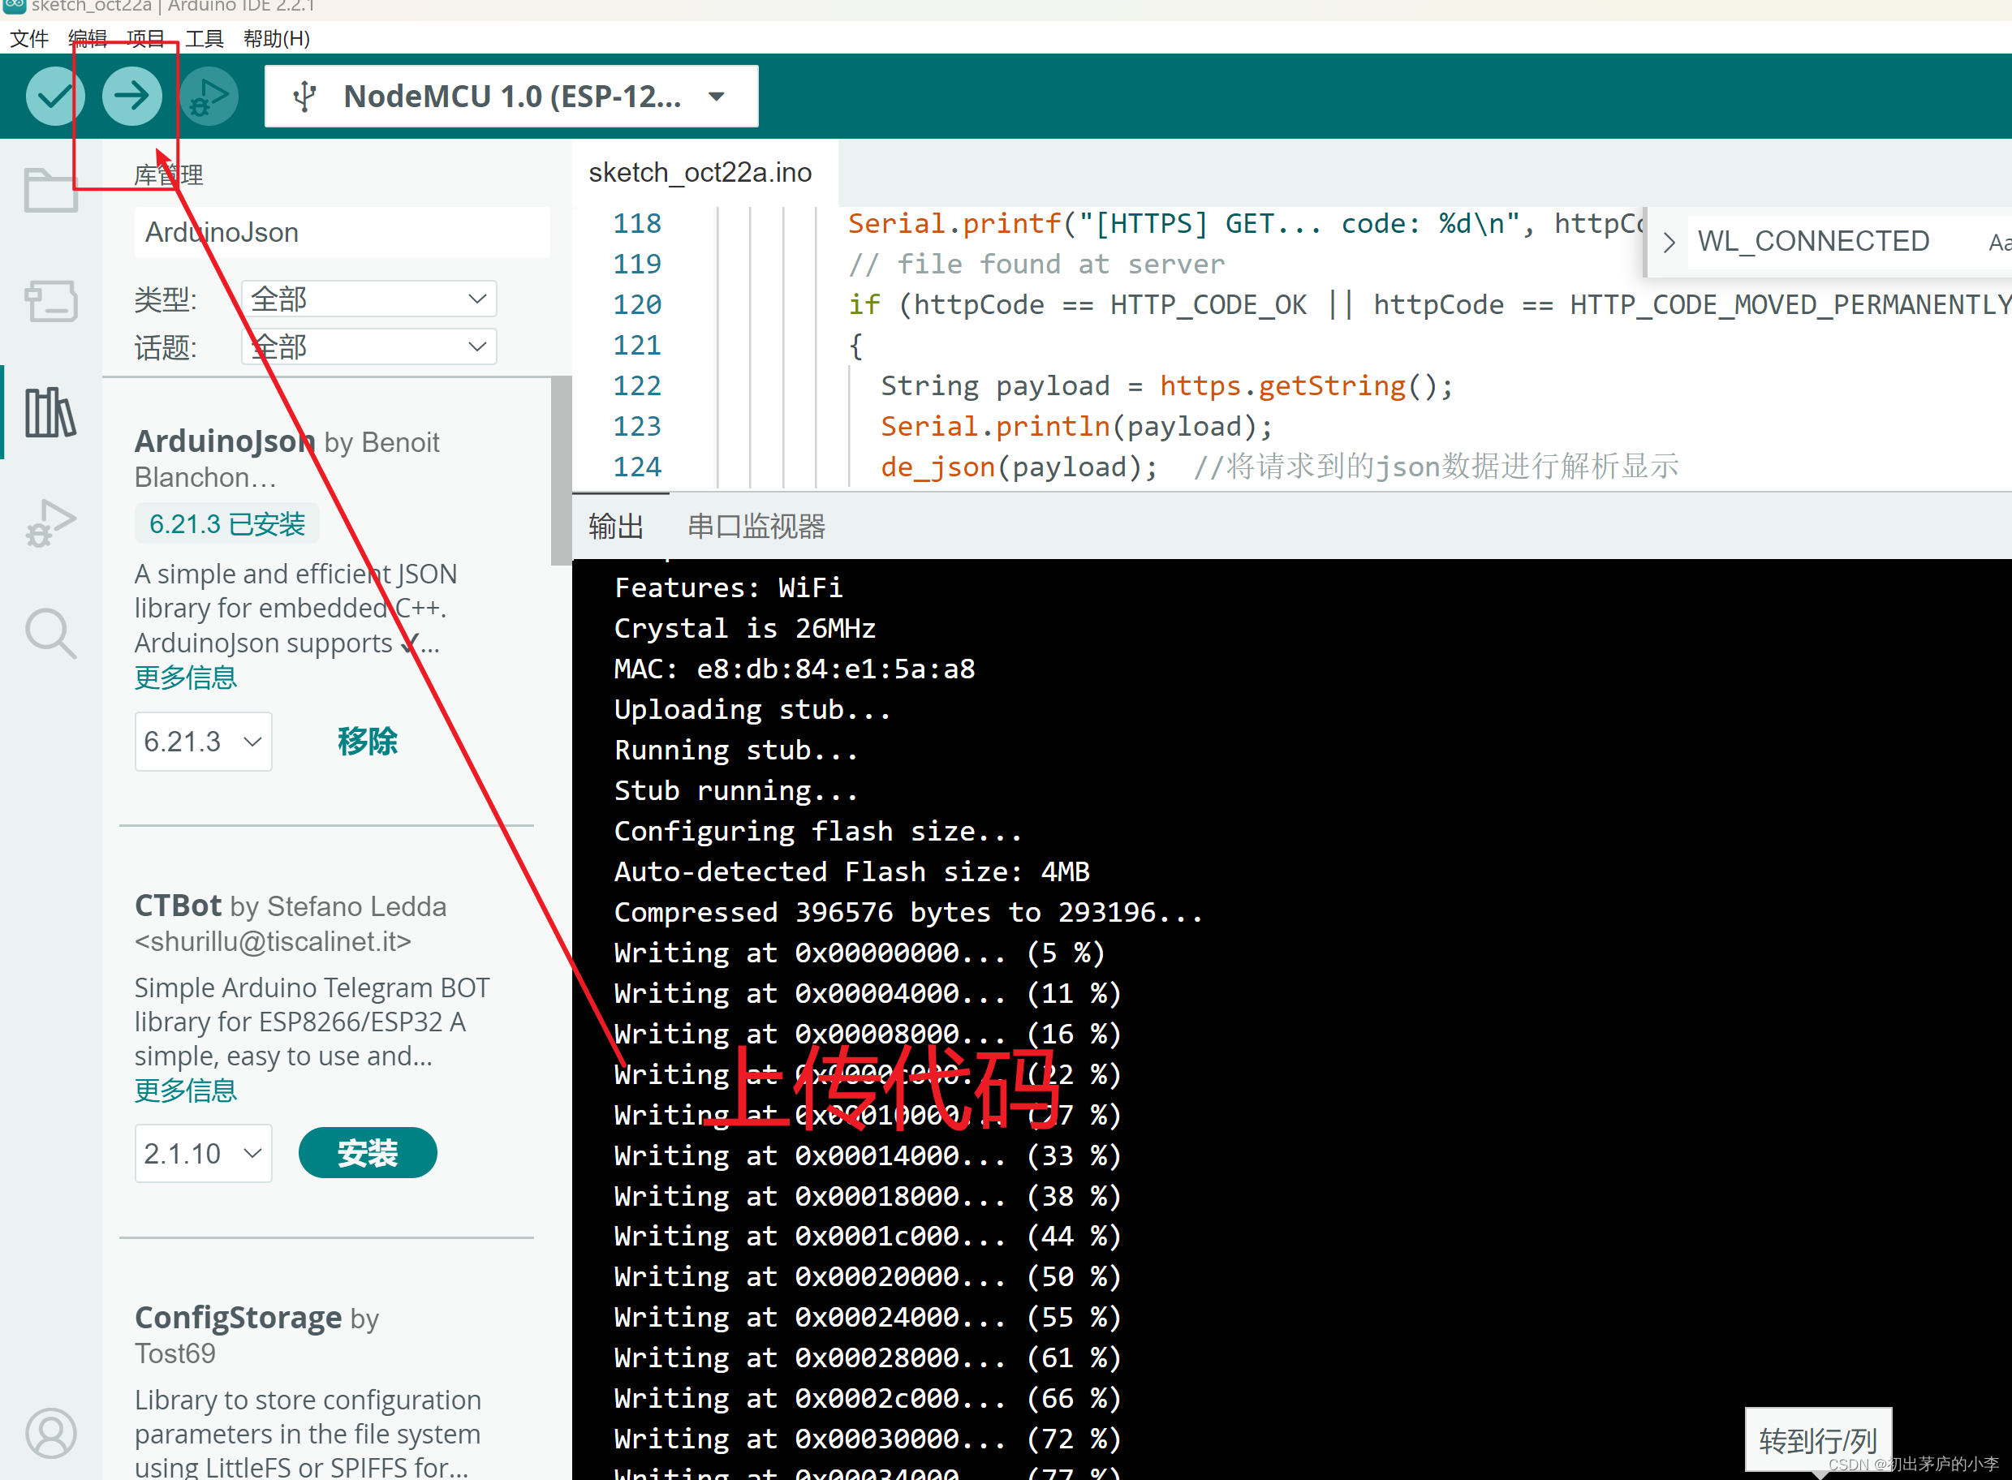Click 'Features: WiFi' output line
The width and height of the screenshot is (2012, 1480).
[728, 587]
